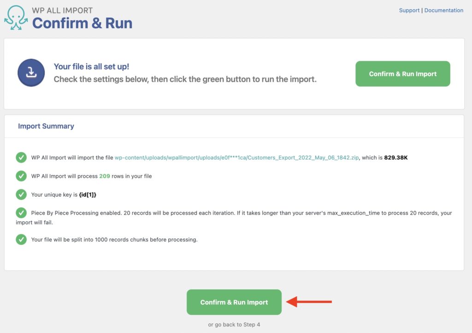
Task: Open the Support link
Action: [x=409, y=10]
